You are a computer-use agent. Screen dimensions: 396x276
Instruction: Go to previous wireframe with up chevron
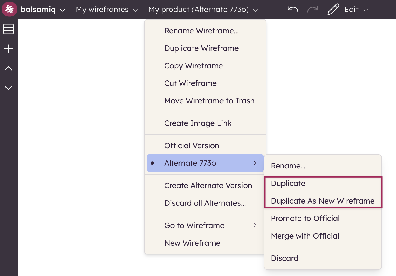click(x=8, y=68)
